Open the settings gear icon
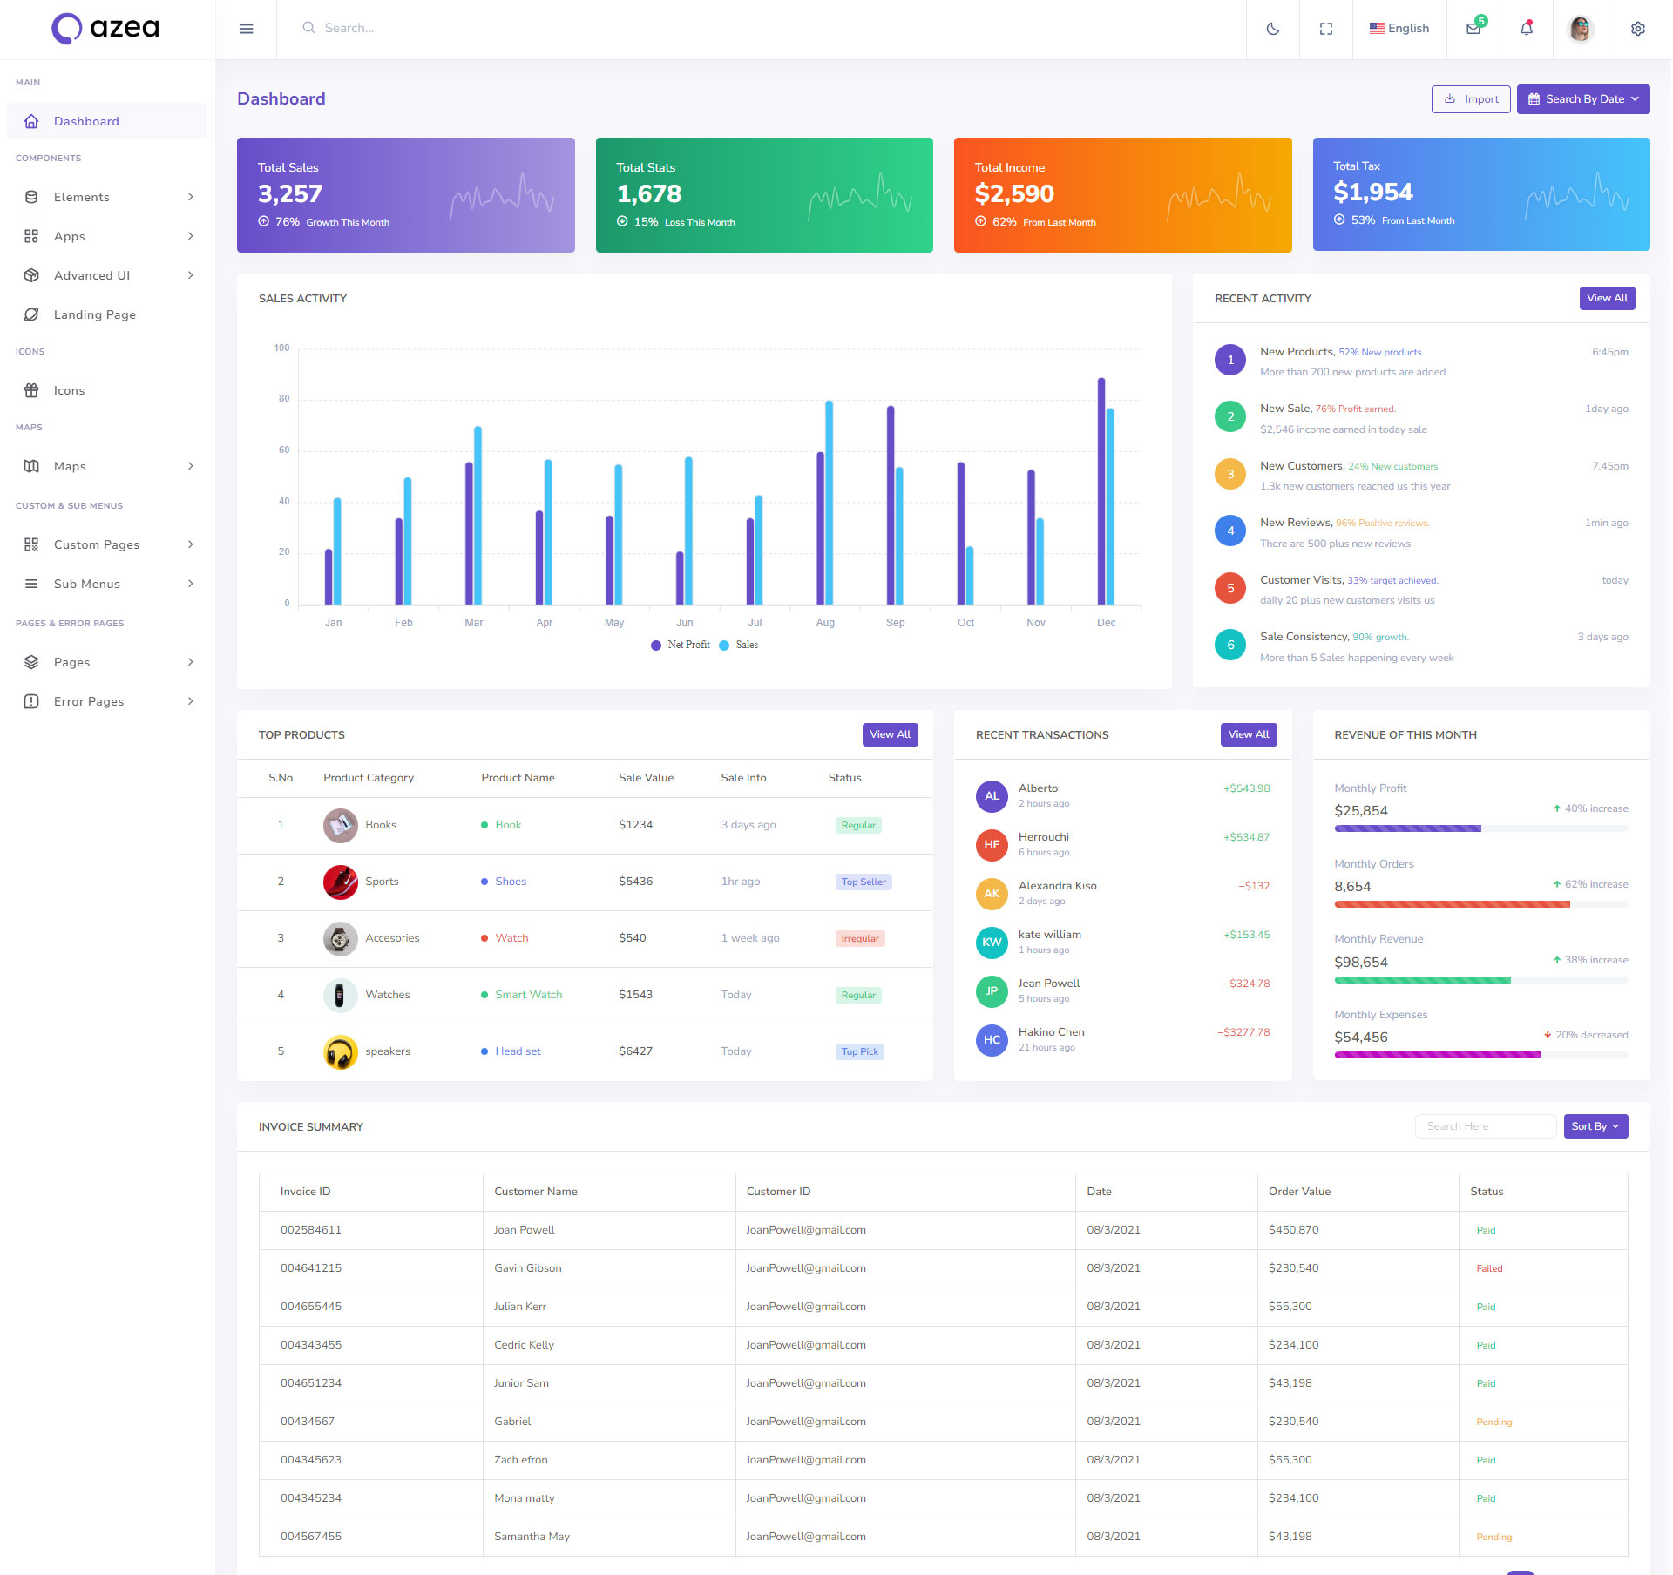The image size is (1673, 1575). click(x=1637, y=29)
